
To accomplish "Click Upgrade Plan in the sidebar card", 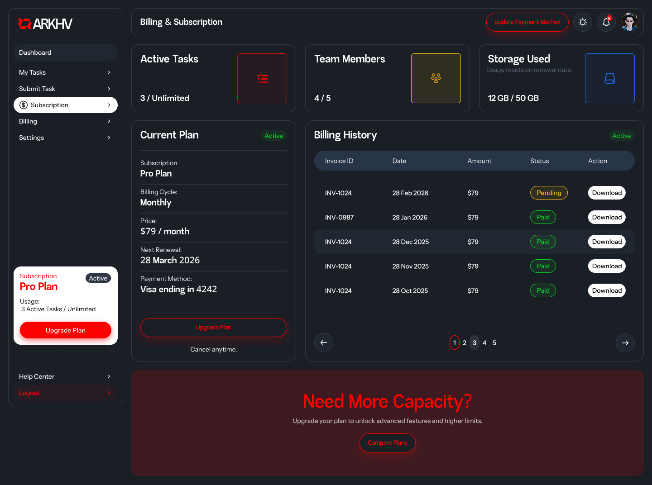I will tap(66, 330).
